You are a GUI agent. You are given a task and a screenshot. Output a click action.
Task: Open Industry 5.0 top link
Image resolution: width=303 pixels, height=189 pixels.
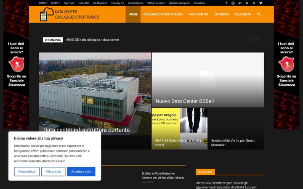118,3
